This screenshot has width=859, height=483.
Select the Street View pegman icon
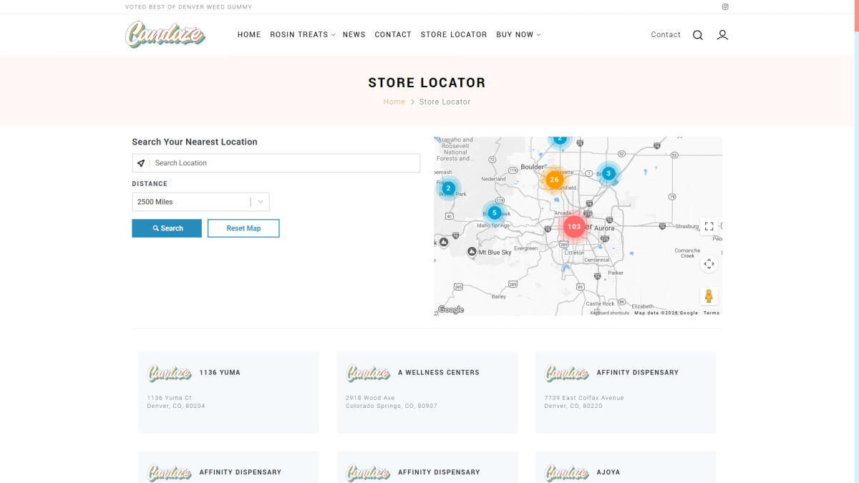click(x=709, y=296)
